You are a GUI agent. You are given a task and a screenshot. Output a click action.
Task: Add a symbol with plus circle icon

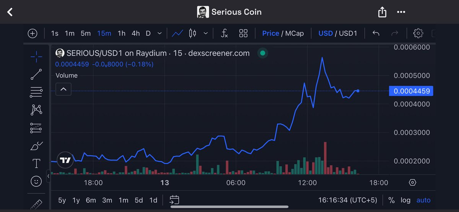(x=33, y=34)
